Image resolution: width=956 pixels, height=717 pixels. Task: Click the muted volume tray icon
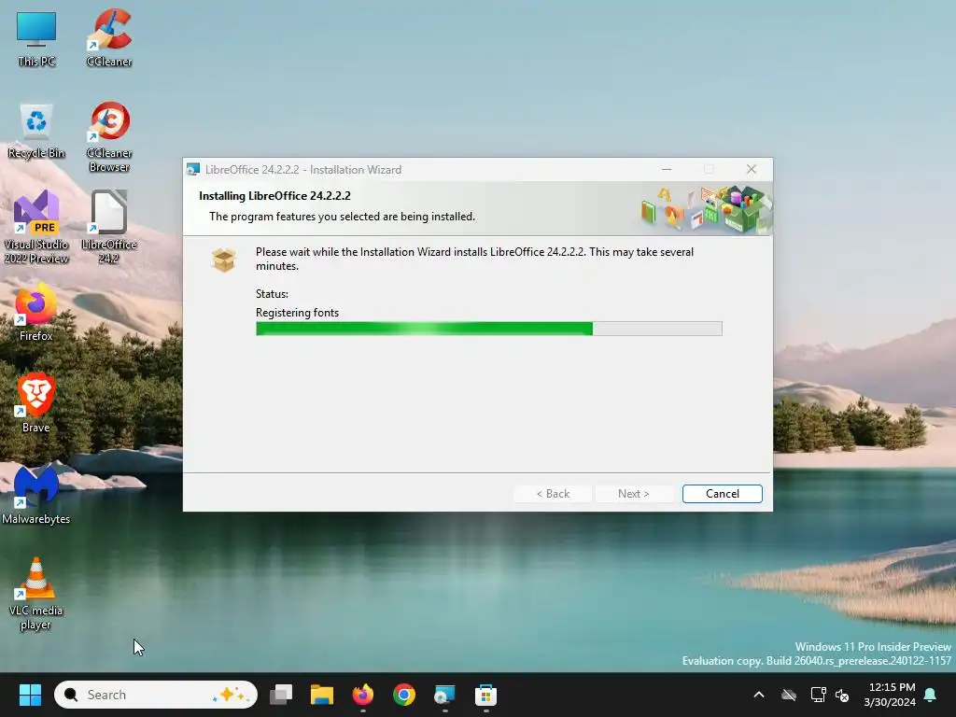point(842,695)
